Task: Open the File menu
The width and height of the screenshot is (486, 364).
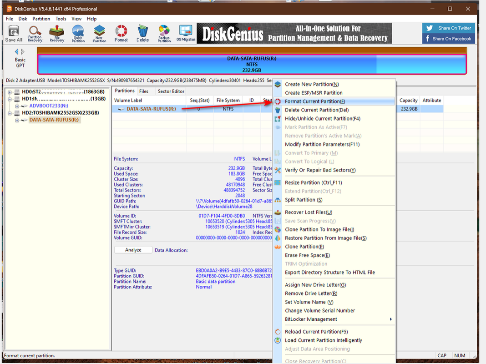Action: point(10,19)
